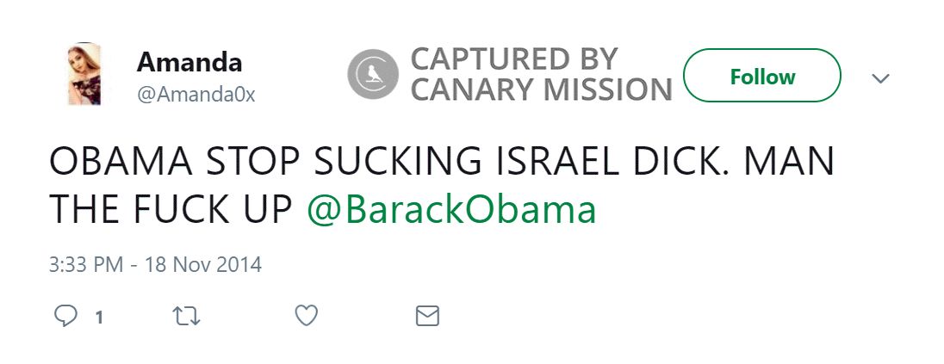Expand the tweet options chevron
The width and height of the screenshot is (944, 364).
click(x=879, y=78)
